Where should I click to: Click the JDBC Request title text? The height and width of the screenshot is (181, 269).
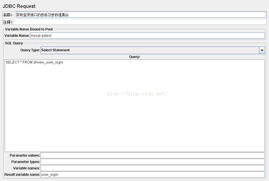click(x=19, y=6)
